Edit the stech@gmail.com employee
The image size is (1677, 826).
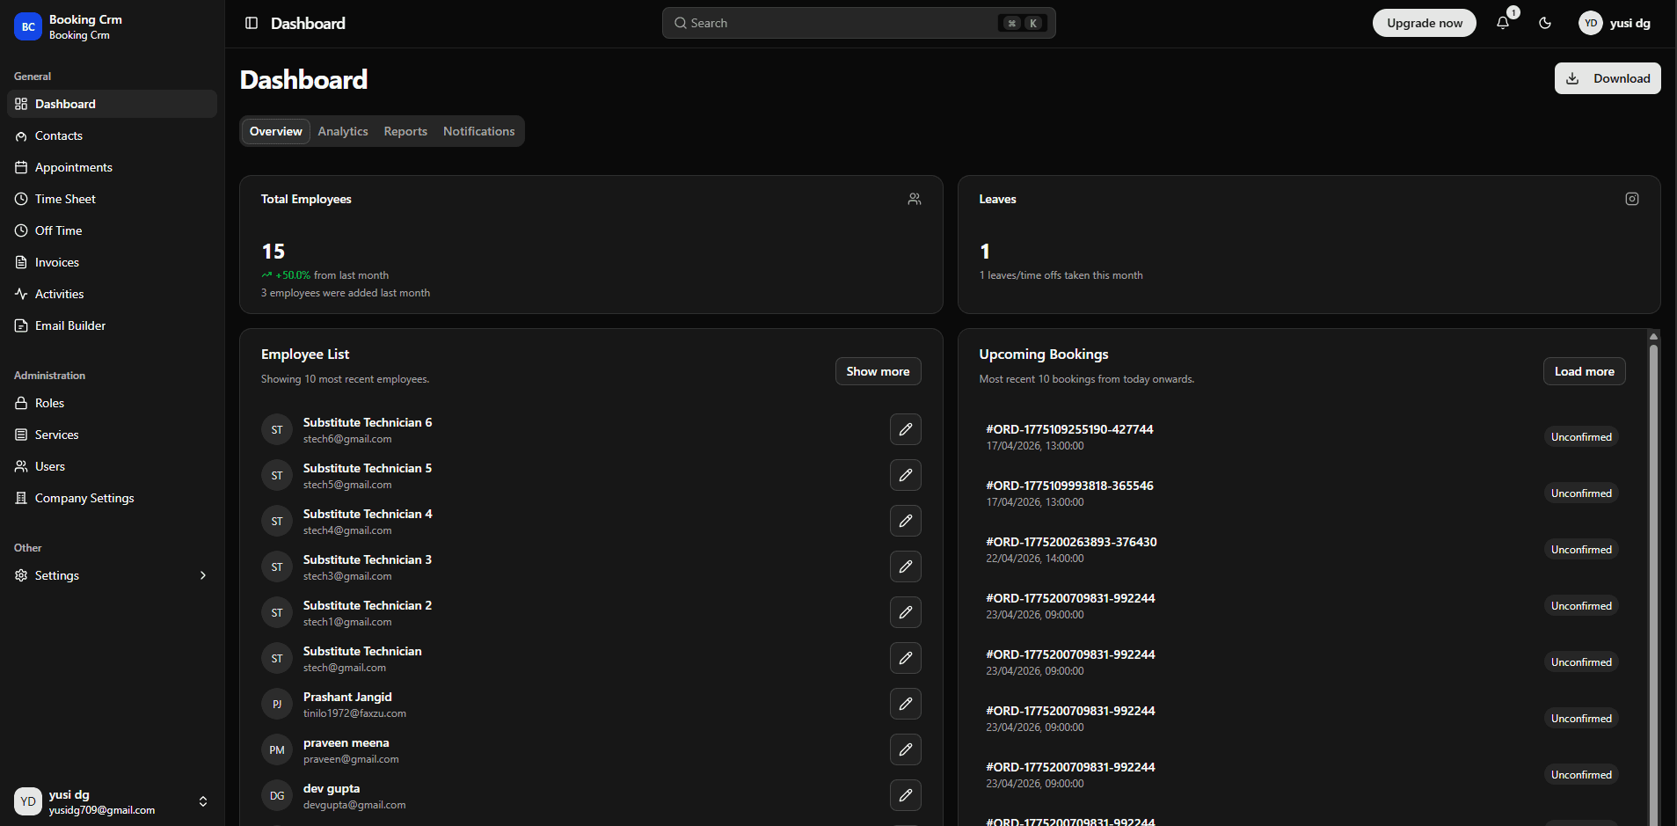coord(906,658)
